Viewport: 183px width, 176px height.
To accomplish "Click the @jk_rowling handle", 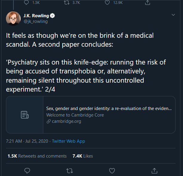I will 36,21.
